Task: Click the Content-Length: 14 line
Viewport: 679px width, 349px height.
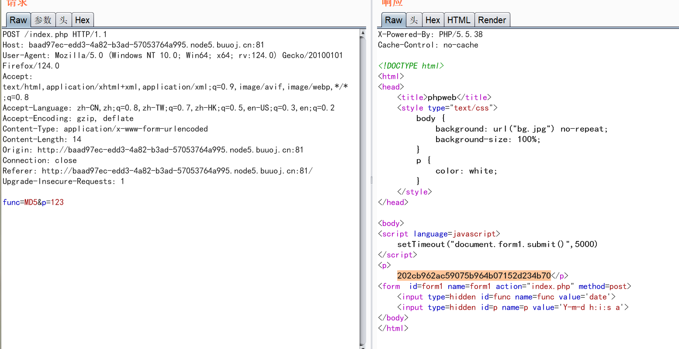Action: pyautogui.click(x=42, y=140)
